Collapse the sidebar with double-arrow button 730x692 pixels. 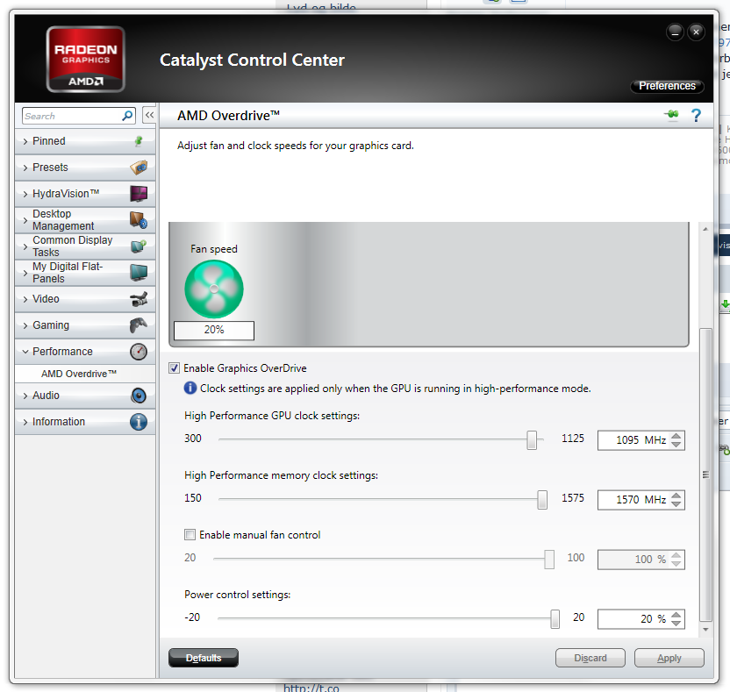click(149, 115)
